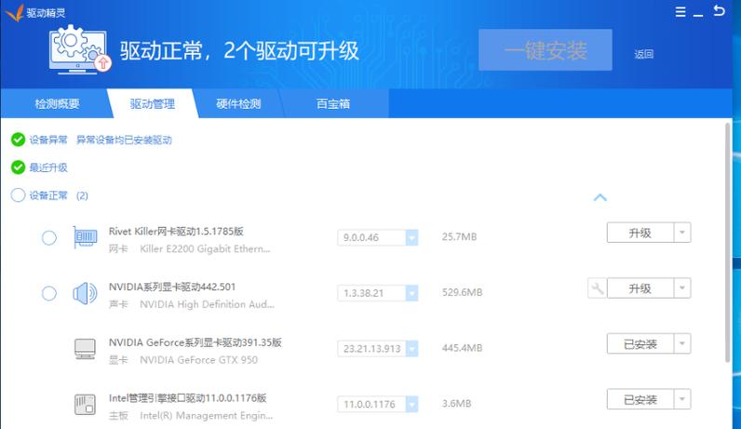Expand arrow next to Rivet Killer 升级 button
The height and width of the screenshot is (429, 741).
[x=682, y=233]
